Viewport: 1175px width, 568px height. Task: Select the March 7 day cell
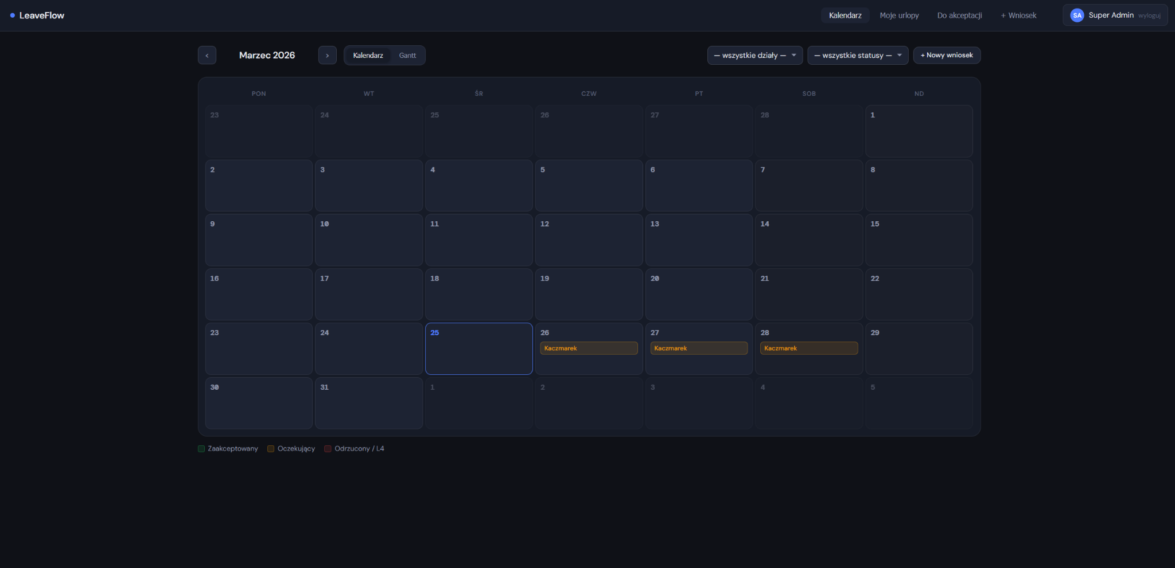809,186
